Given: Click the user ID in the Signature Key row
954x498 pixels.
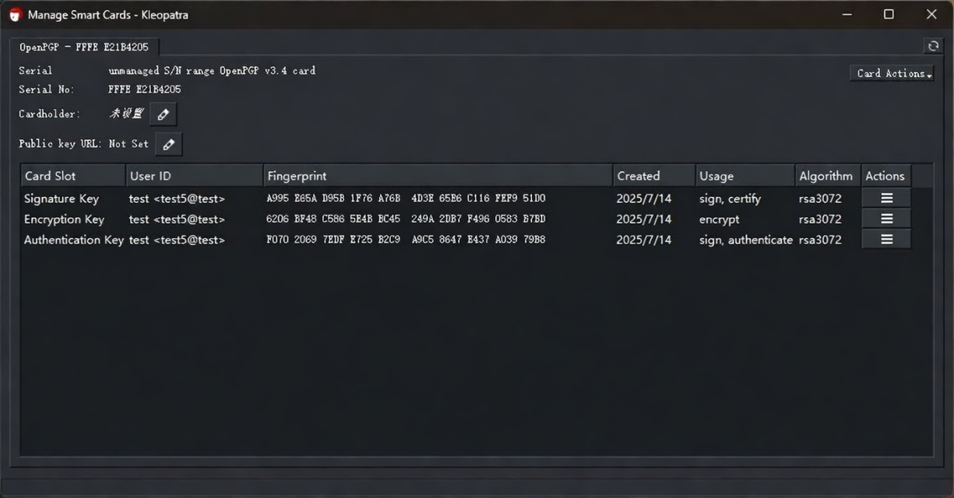Looking at the screenshot, I should (177, 198).
